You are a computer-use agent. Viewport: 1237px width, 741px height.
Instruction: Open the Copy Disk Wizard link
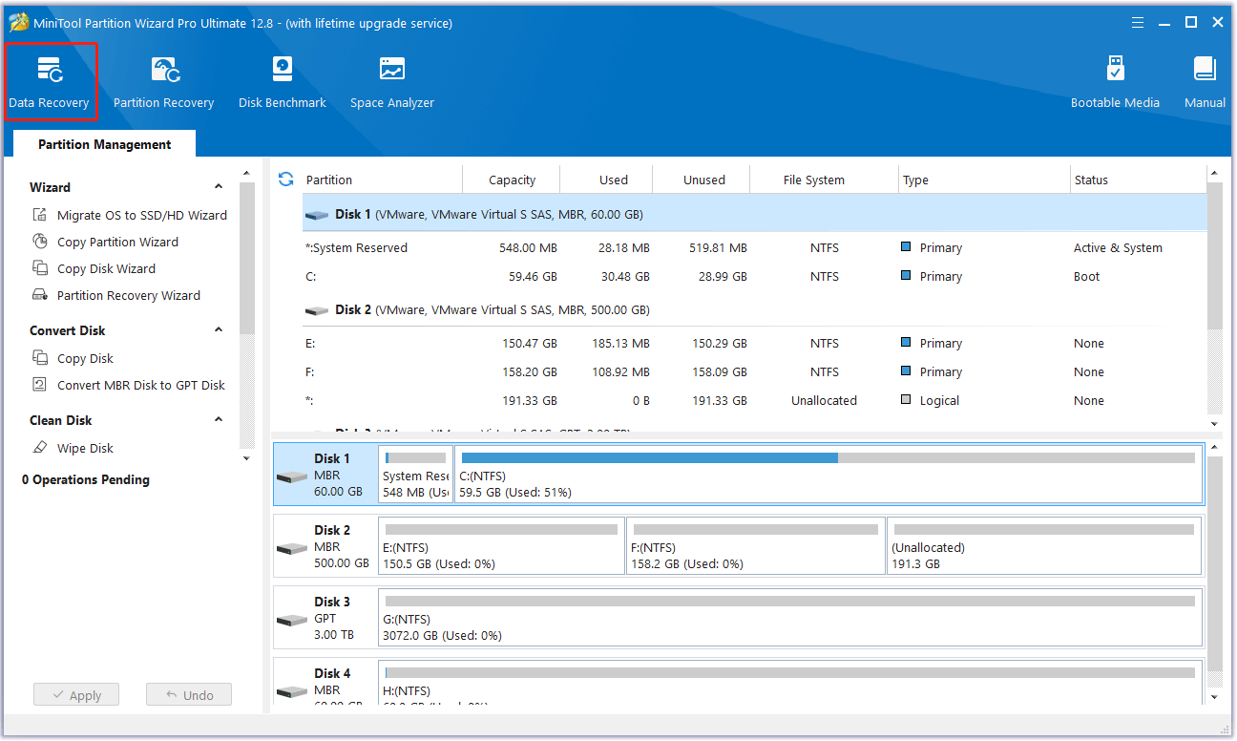pos(106,268)
